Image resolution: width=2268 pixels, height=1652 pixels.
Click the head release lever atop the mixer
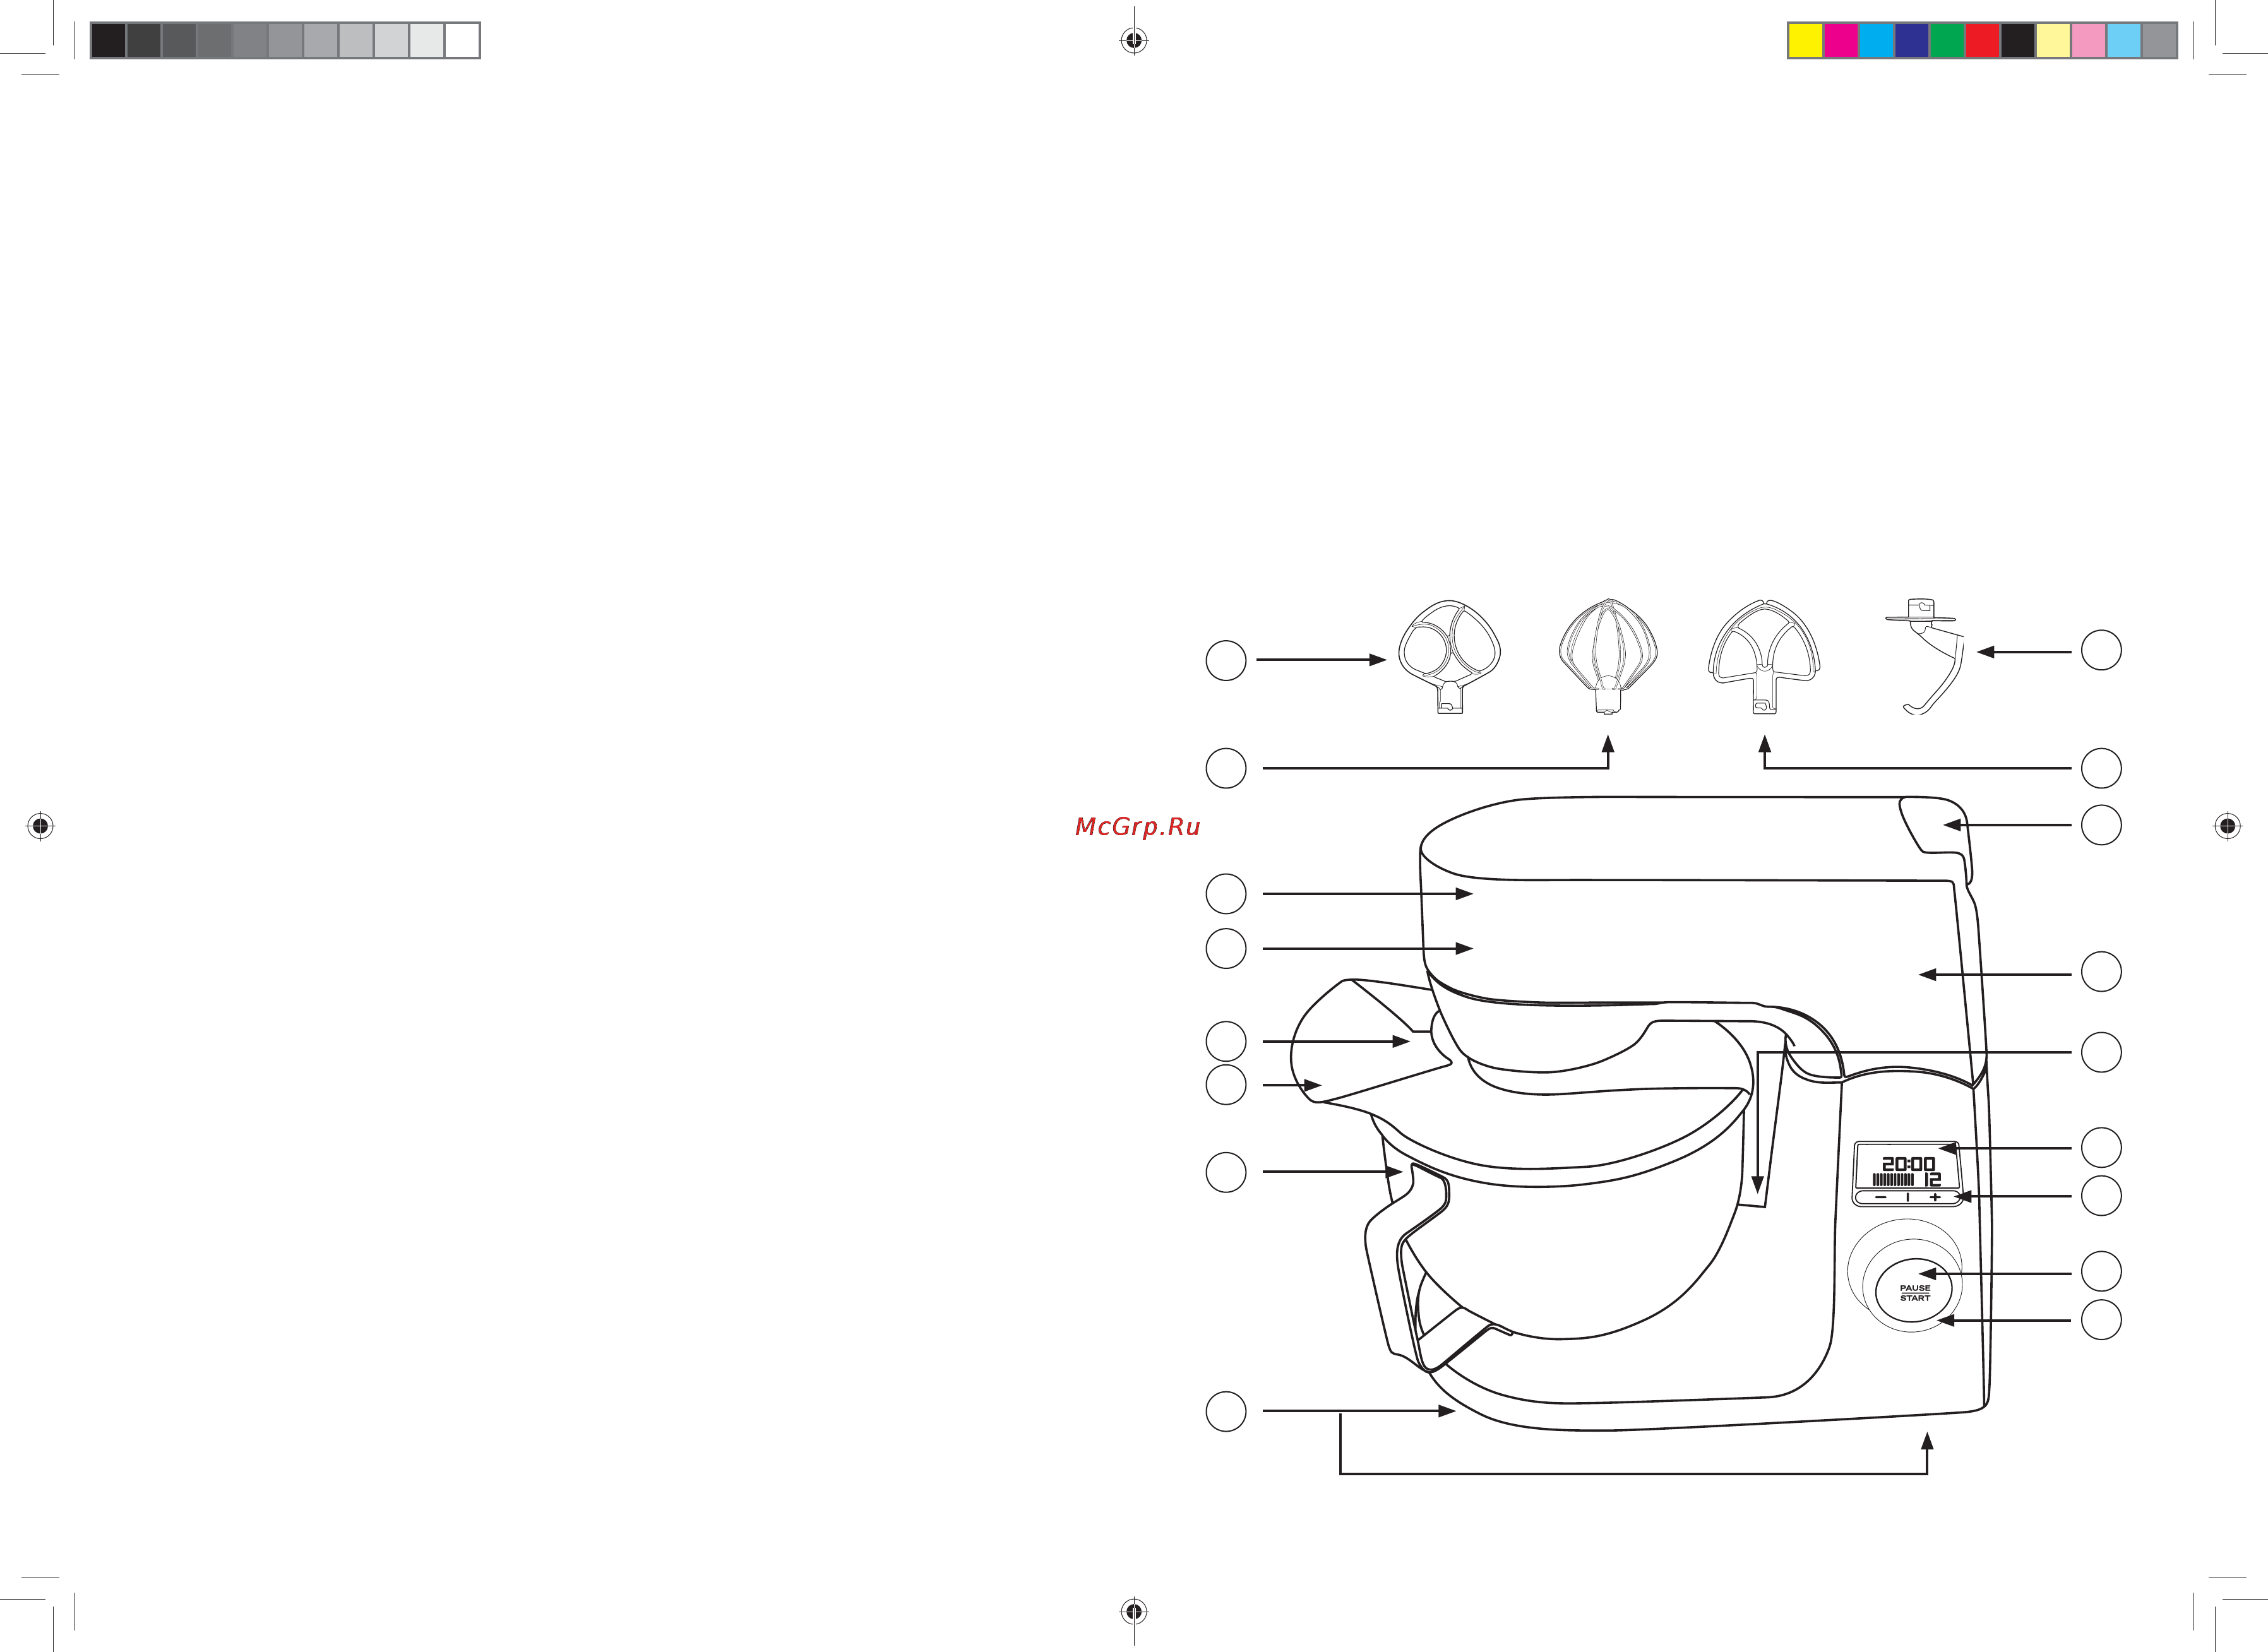pos(1936,825)
